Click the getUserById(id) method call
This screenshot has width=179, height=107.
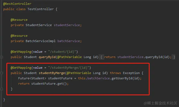point(126,78)
